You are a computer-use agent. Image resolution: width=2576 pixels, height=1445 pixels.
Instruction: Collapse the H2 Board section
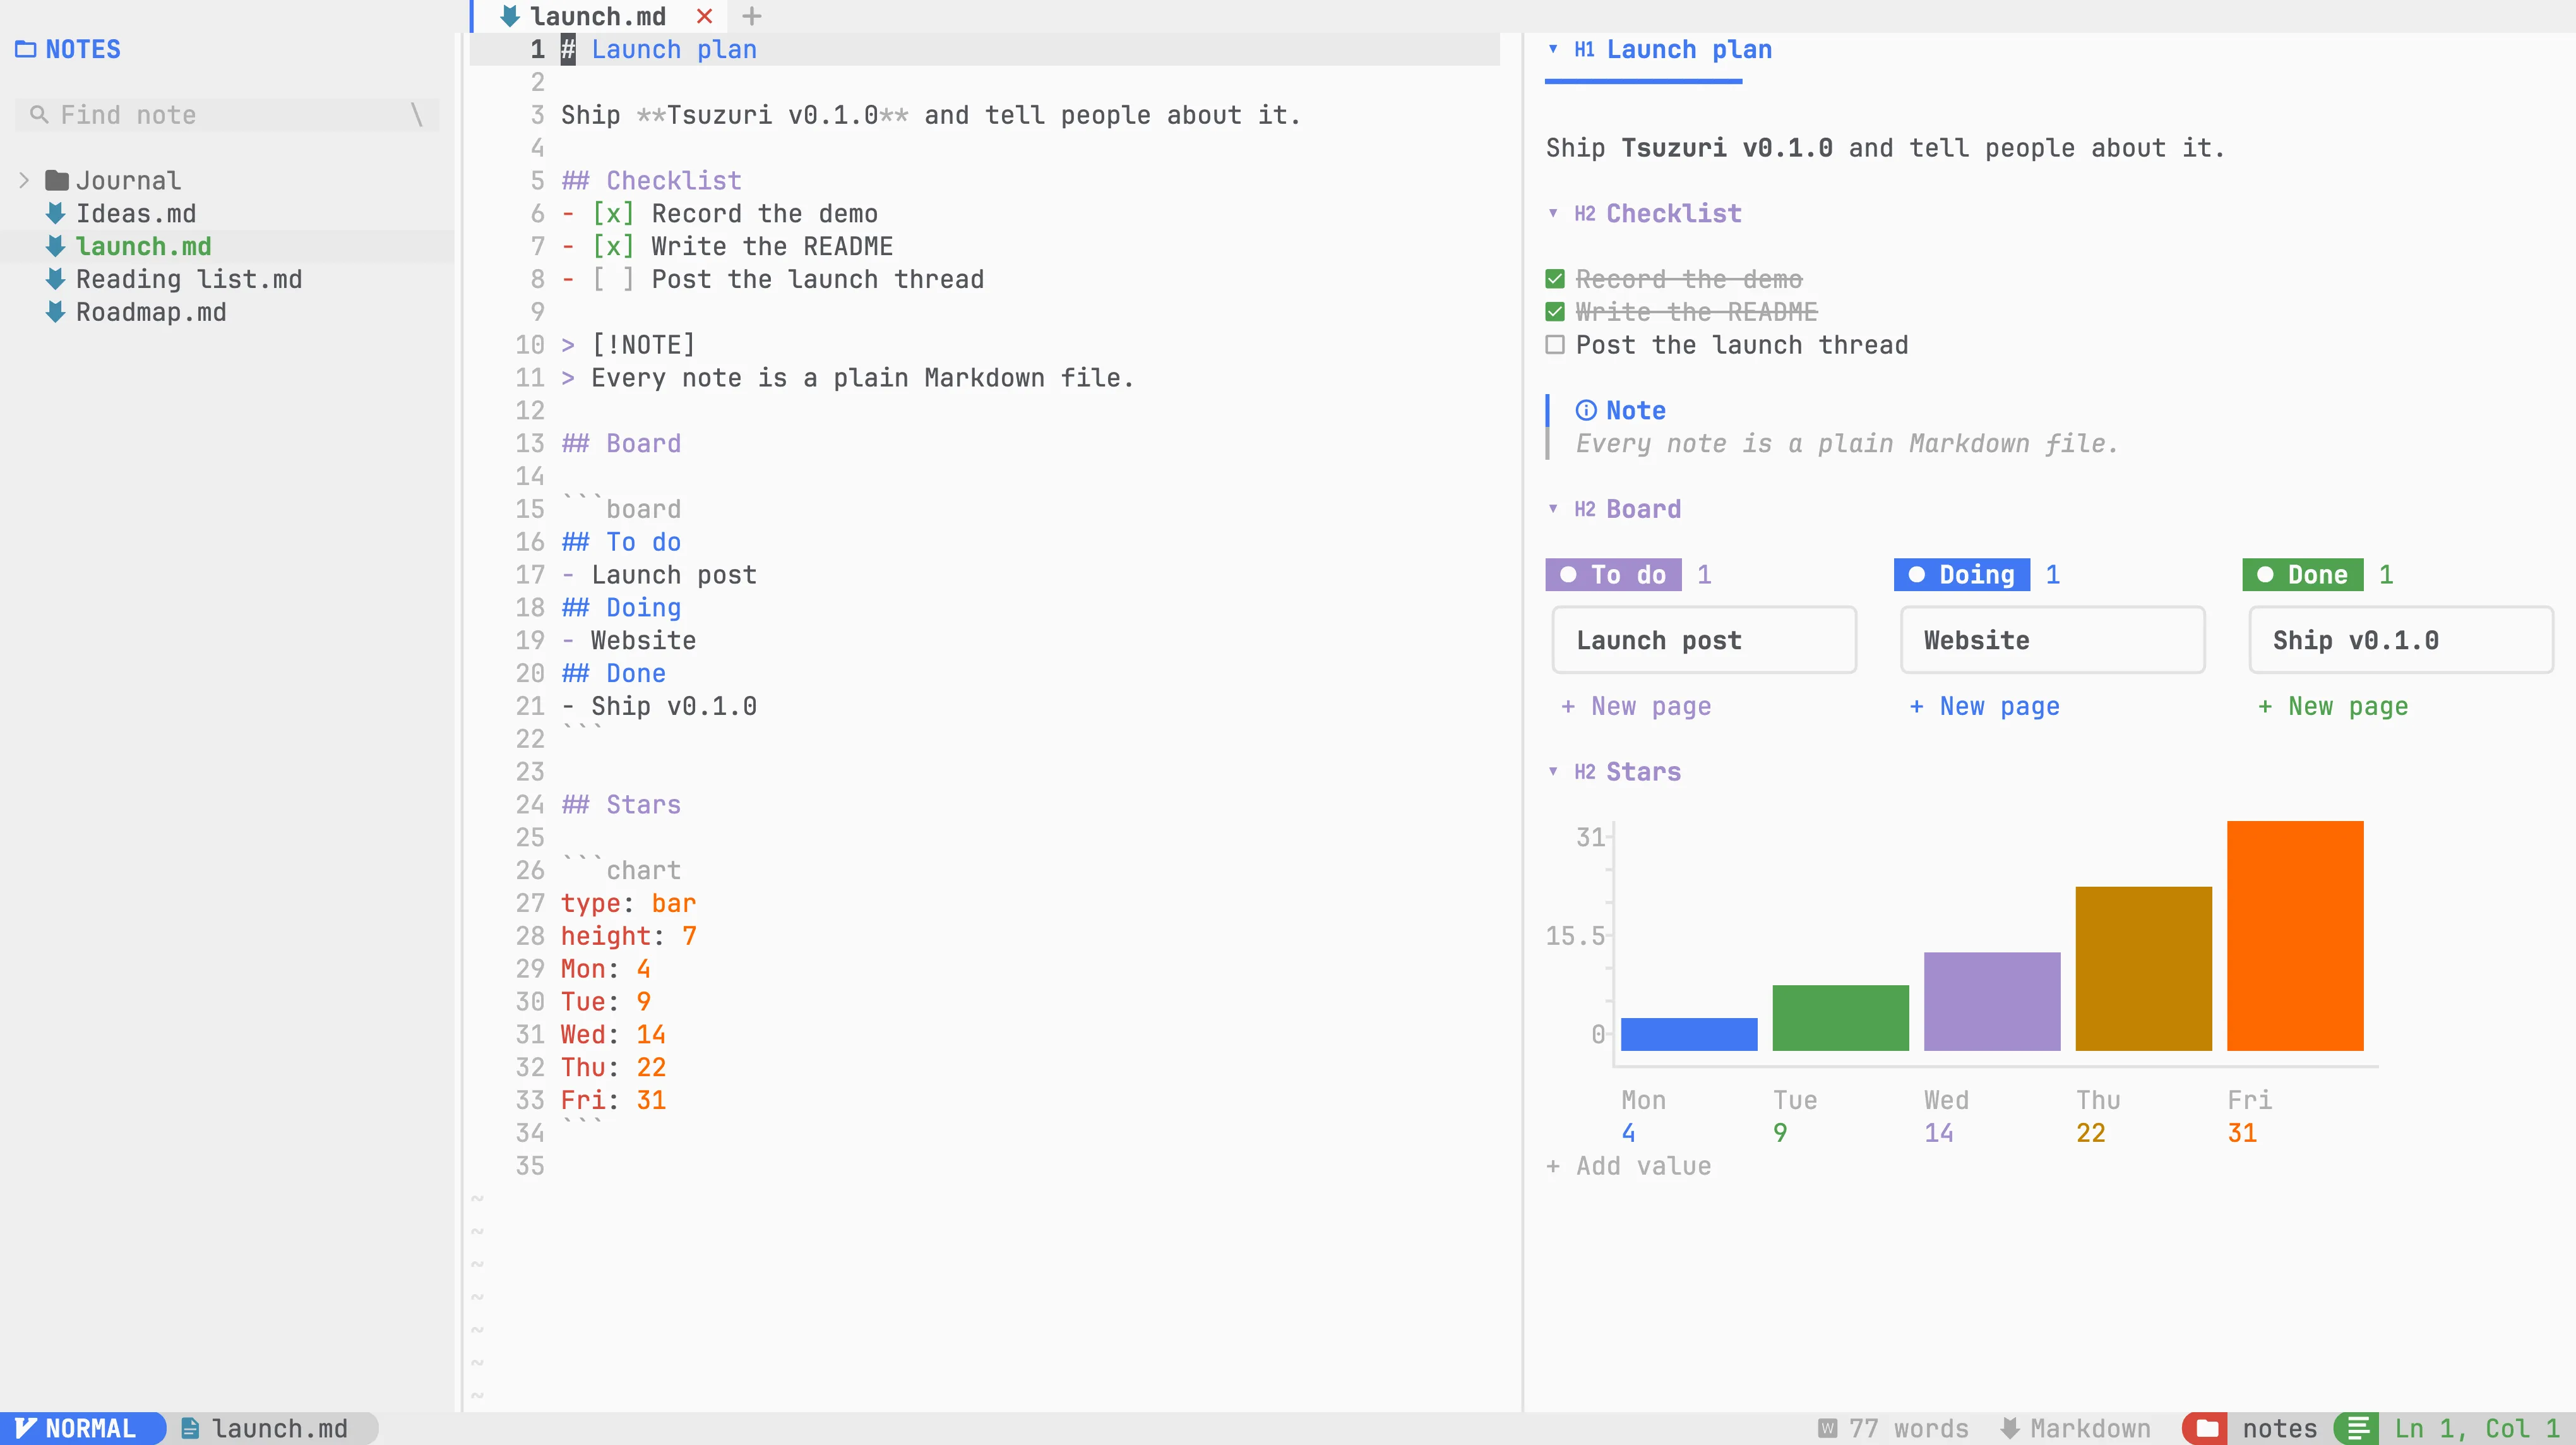pyautogui.click(x=1553, y=509)
